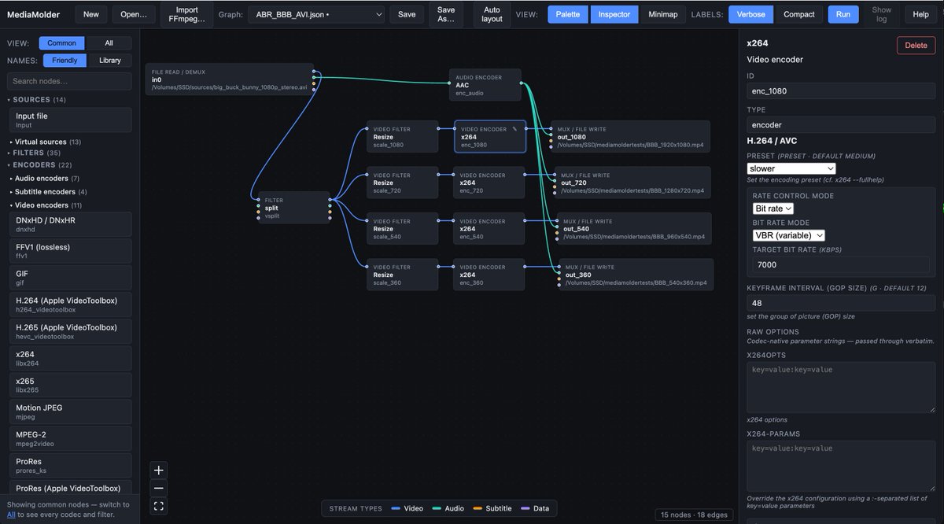Select FFV1 (lossless) palette item
This screenshot has width=944, height=524.
tap(71, 251)
